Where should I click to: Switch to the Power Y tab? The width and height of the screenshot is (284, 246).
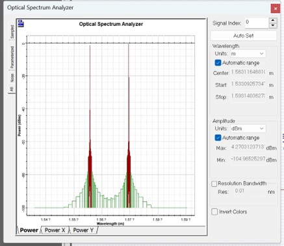83,230
